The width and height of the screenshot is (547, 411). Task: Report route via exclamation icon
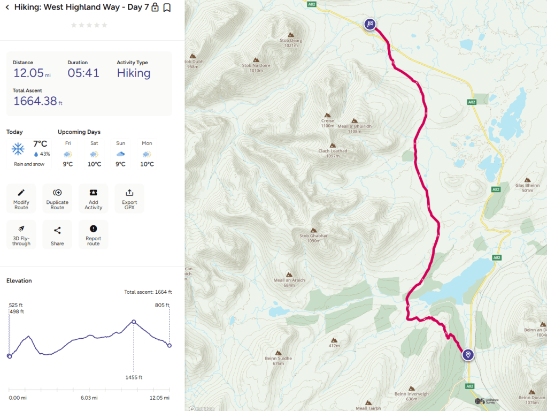click(x=94, y=234)
